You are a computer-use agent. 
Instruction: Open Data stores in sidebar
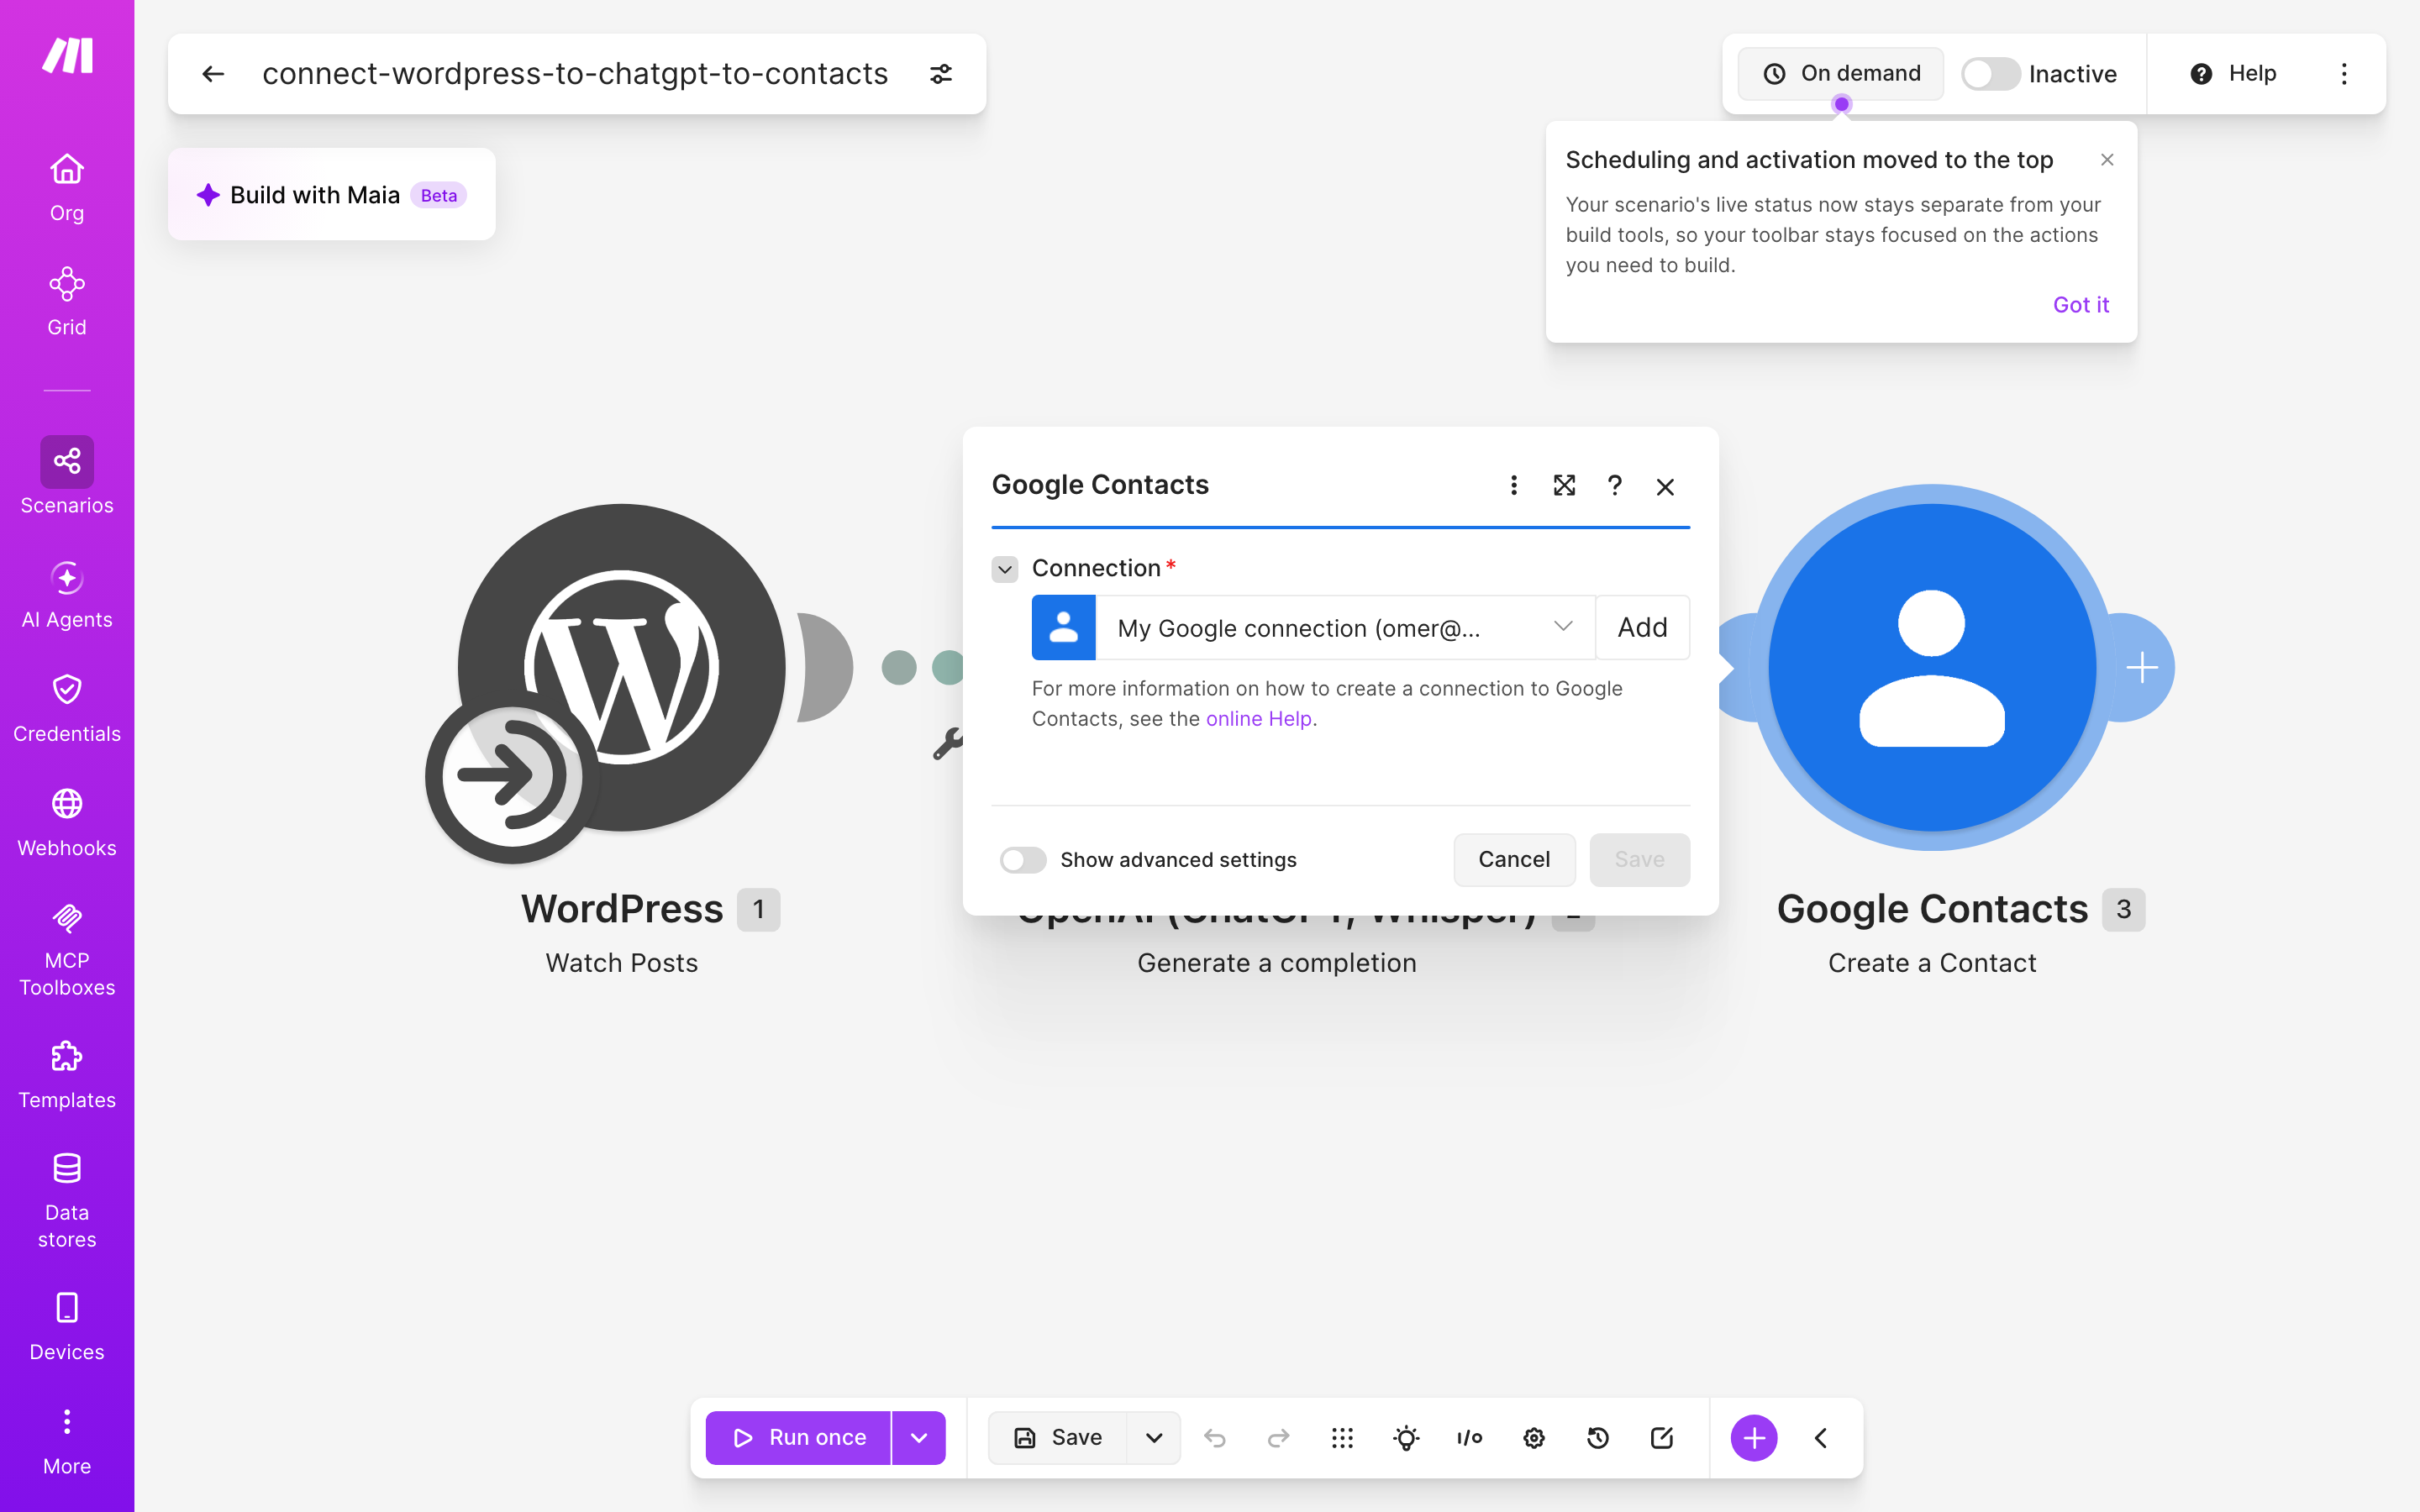pyautogui.click(x=67, y=1200)
